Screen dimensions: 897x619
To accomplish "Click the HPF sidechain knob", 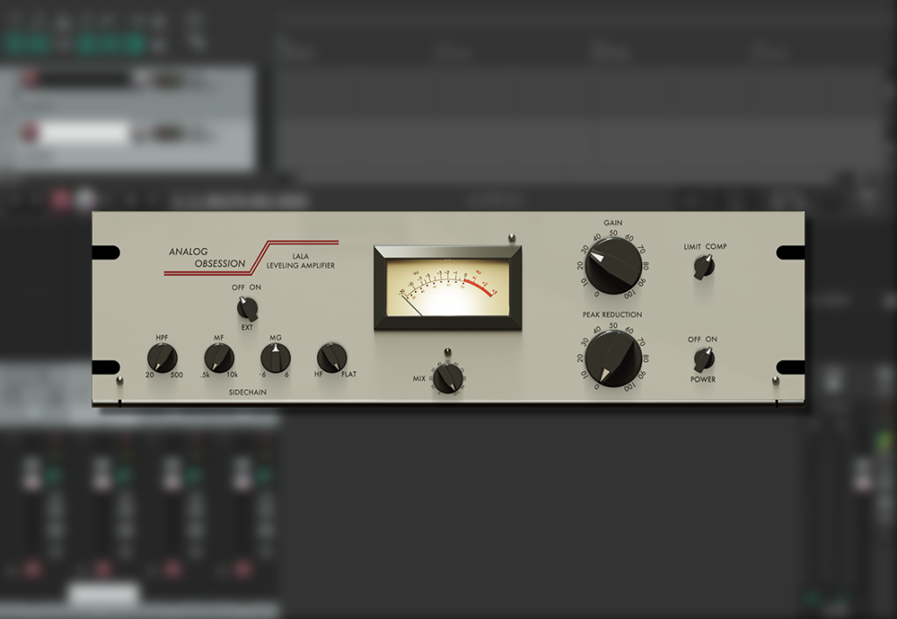I will 162,359.
